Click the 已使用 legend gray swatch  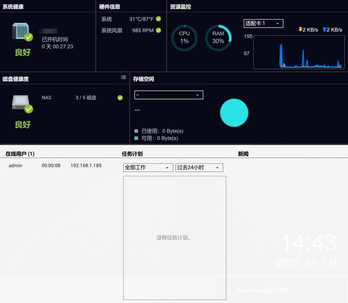[136, 131]
